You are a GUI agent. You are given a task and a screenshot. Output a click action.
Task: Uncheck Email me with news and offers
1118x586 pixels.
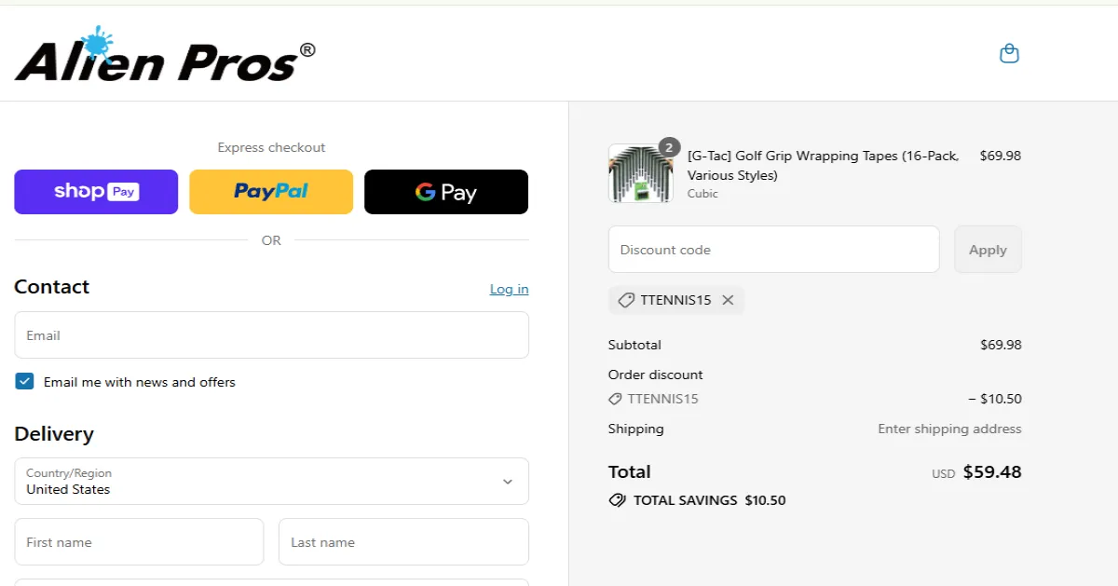tap(23, 381)
